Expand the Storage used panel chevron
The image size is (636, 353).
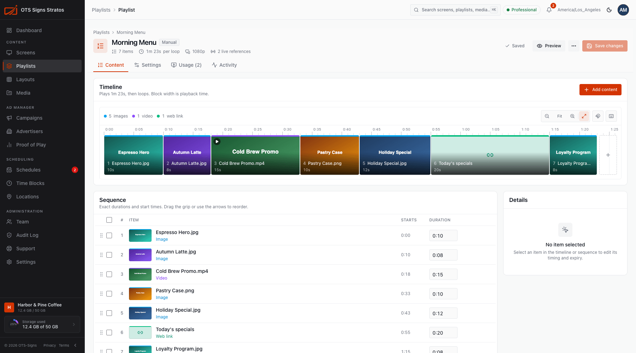[x=74, y=324]
